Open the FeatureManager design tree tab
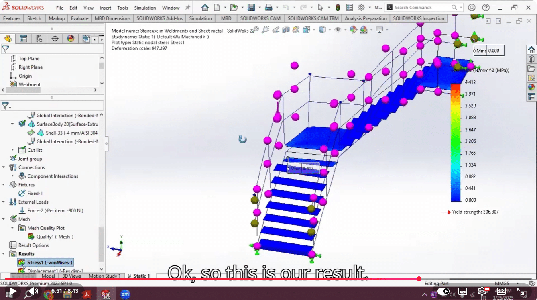The image size is (537, 300). [x=8, y=39]
